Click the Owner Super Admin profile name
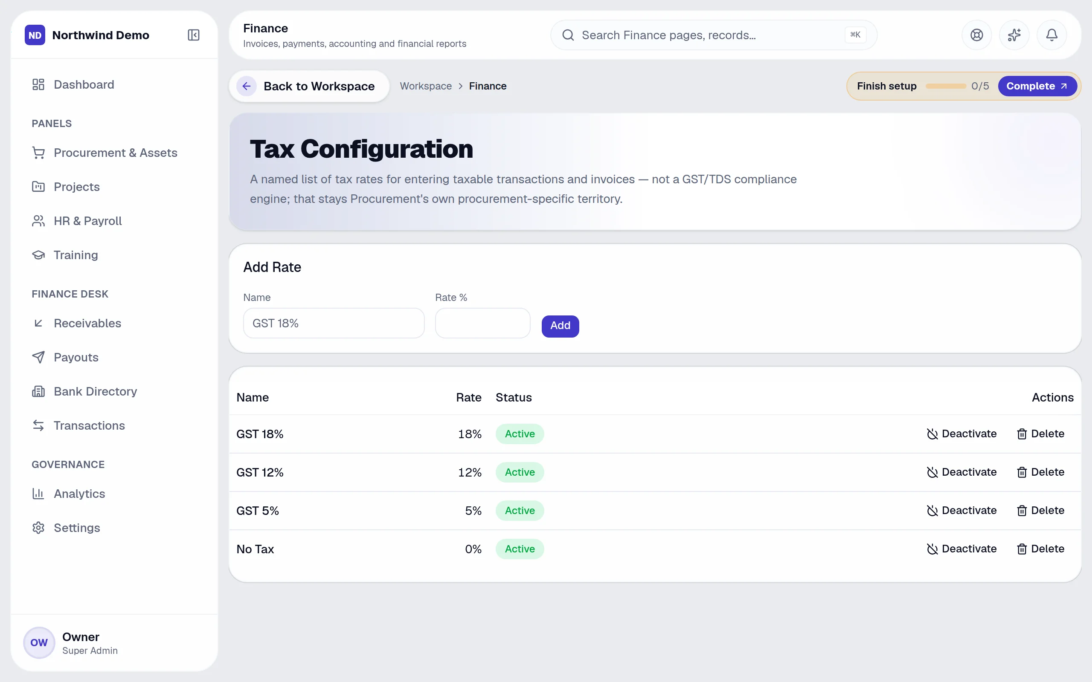Viewport: 1092px width, 682px height. tap(90, 643)
